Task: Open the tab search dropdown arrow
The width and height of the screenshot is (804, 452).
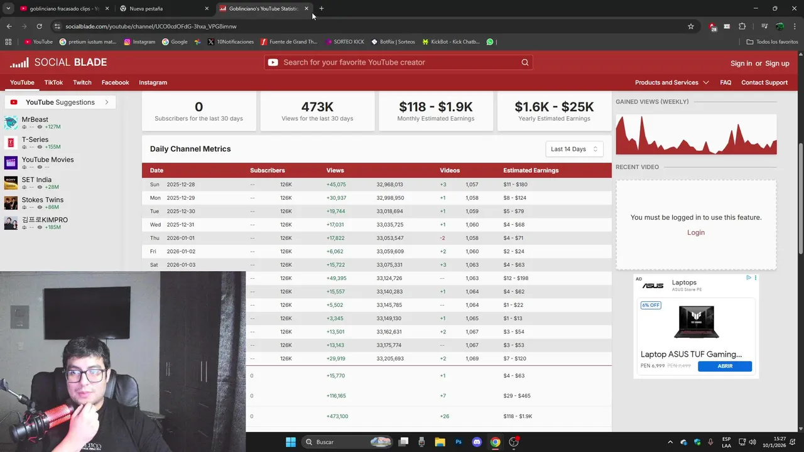Action: click(x=8, y=8)
